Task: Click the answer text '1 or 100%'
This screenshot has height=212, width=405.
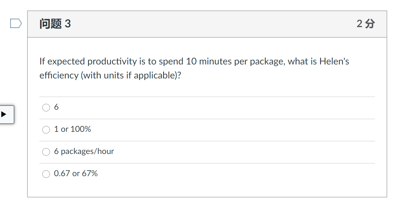Action: [72, 129]
